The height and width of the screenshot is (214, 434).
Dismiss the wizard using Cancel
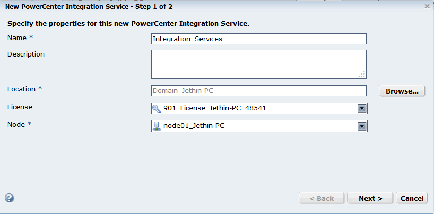(412, 198)
